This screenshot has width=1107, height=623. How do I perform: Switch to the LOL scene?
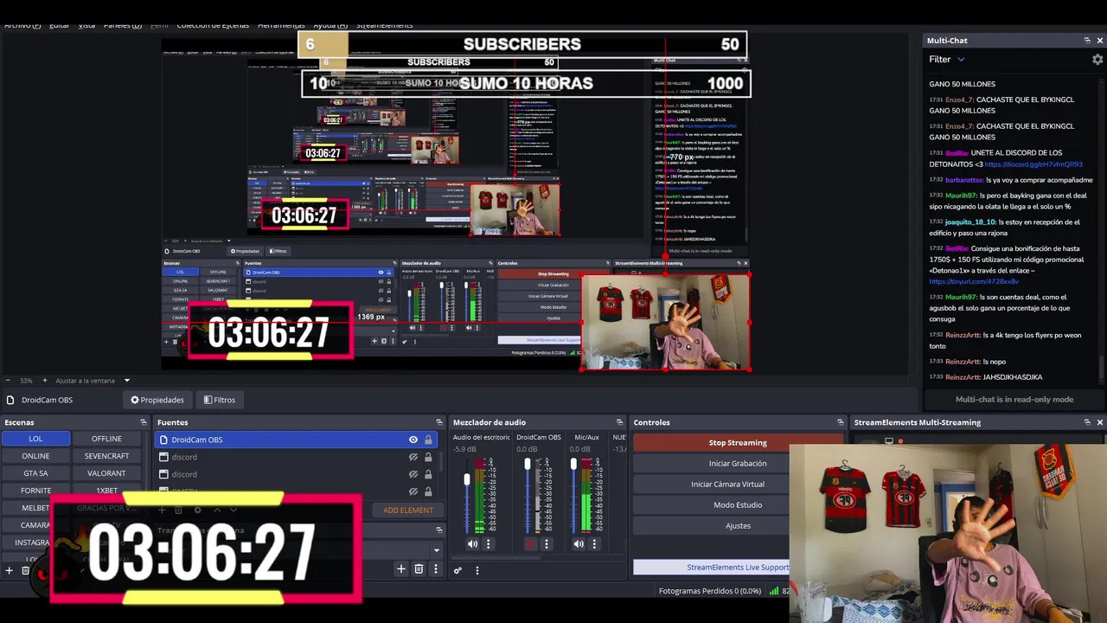[x=35, y=439]
